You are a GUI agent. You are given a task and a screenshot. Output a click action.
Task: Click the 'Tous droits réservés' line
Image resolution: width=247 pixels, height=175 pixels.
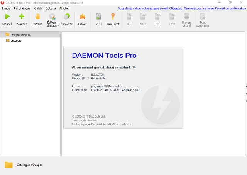click(85, 120)
